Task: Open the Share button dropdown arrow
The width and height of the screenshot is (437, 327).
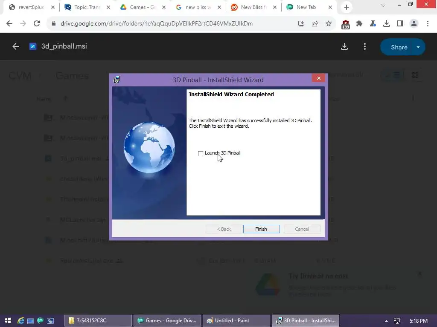Action: click(x=418, y=47)
